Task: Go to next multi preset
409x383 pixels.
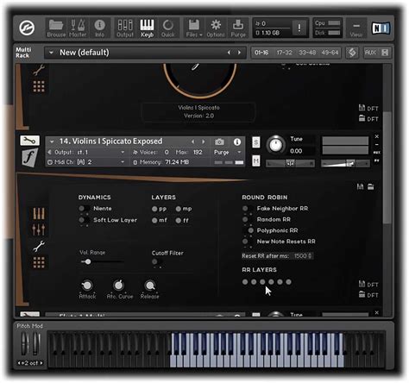Action: [x=239, y=53]
